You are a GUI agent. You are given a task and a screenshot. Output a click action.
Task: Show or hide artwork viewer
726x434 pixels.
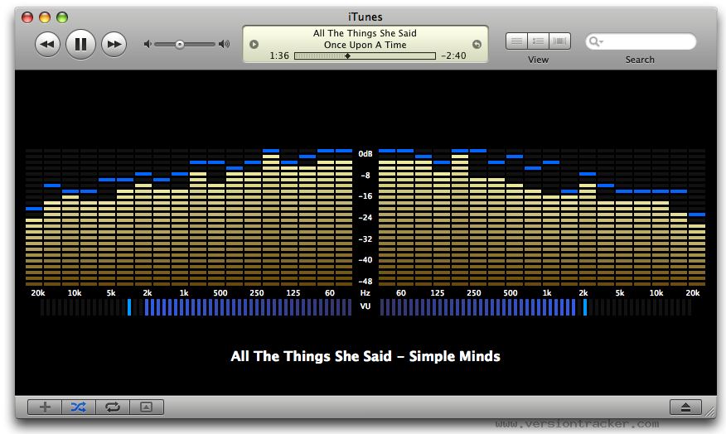(147, 407)
